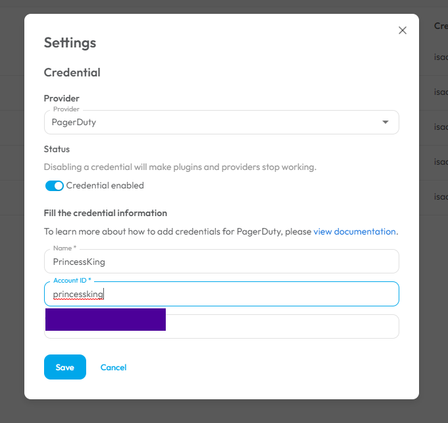The width and height of the screenshot is (448, 423).
Task: Select the empty field below Account ID
Action: pyautogui.click(x=282, y=327)
